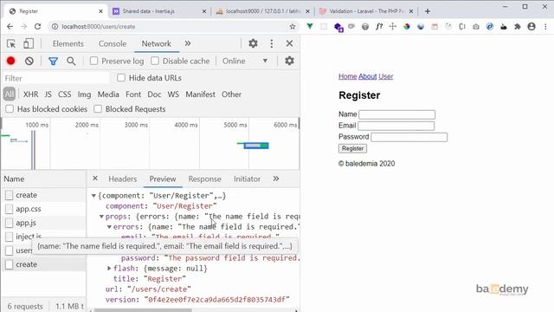This screenshot has width=554, height=312.
Task: Open network settings gear beside Online
Action: pyautogui.click(x=289, y=61)
